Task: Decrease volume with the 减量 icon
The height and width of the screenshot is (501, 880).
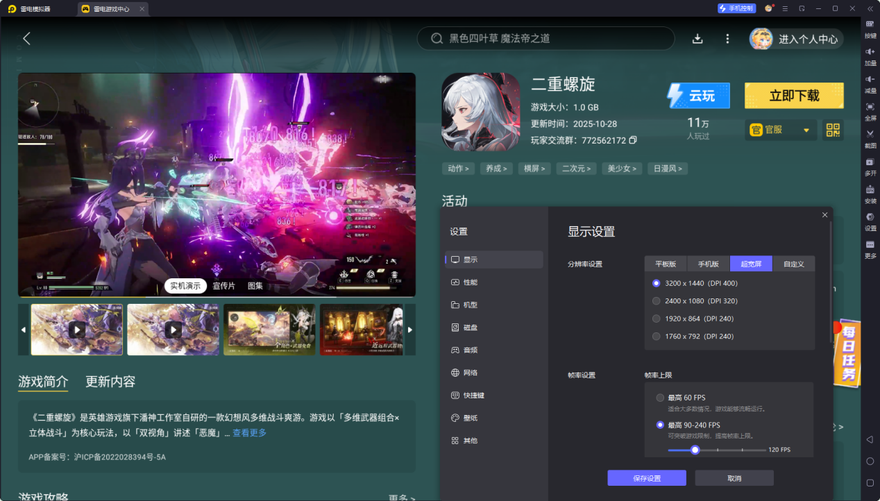Action: (870, 84)
